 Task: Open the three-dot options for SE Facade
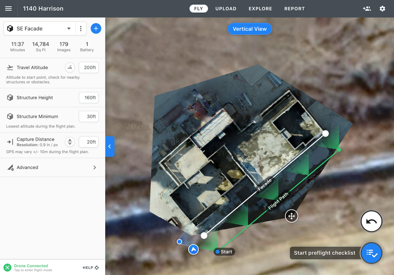81,28
